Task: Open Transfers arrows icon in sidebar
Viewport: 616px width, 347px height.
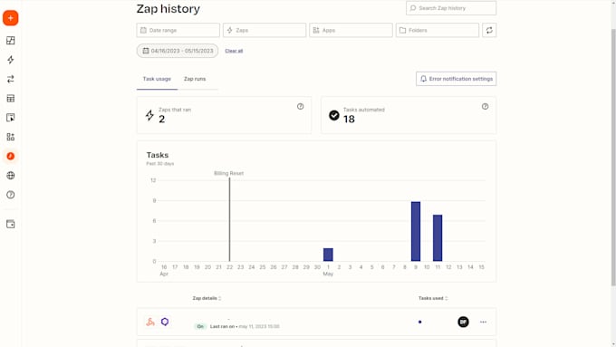Action: coord(11,79)
